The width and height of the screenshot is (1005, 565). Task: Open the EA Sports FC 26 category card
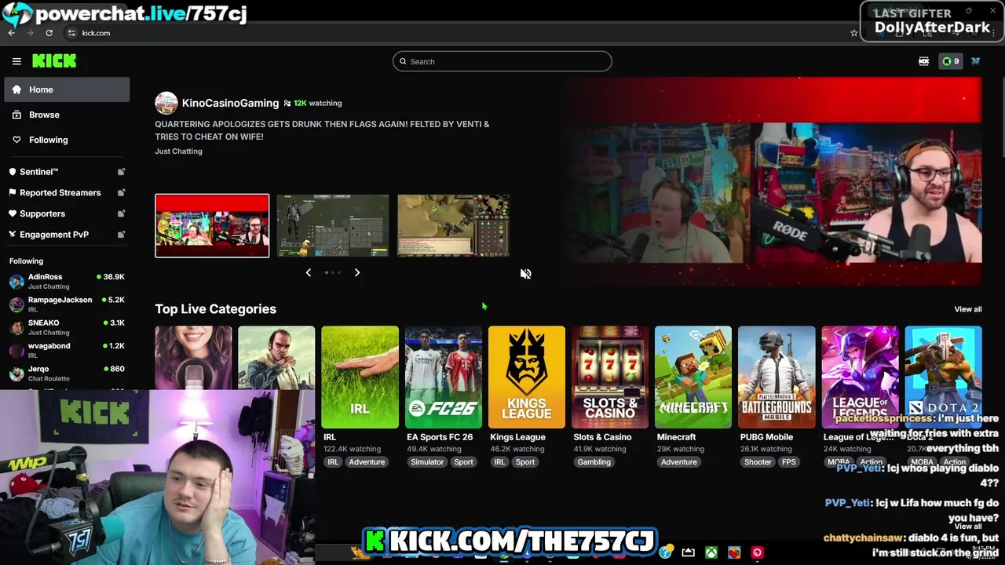tap(443, 377)
